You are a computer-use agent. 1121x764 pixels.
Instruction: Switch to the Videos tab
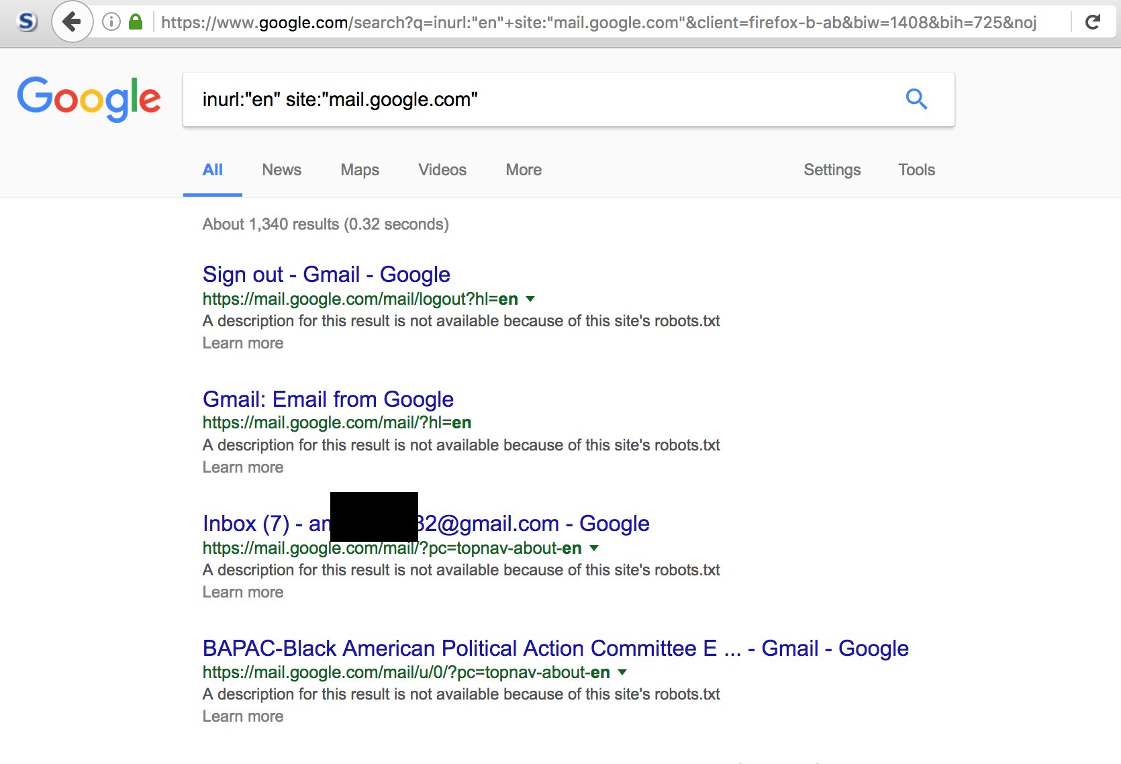[442, 170]
